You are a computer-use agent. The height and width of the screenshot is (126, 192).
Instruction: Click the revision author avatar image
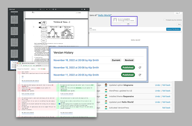click(x=115, y=20)
